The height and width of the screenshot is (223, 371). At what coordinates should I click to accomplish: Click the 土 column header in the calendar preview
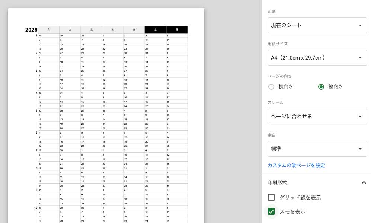(x=155, y=30)
